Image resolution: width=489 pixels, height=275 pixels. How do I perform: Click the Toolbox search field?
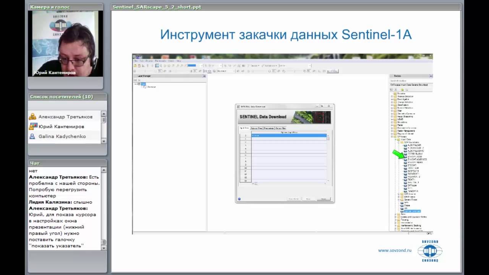(411, 81)
